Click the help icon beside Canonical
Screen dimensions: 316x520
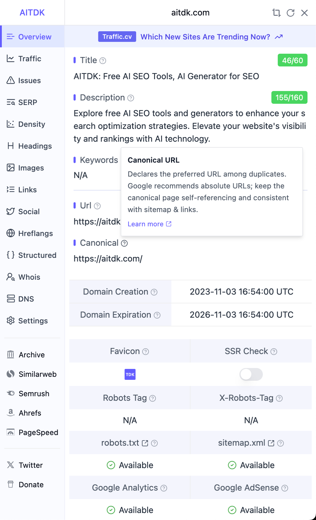pyautogui.click(x=124, y=243)
